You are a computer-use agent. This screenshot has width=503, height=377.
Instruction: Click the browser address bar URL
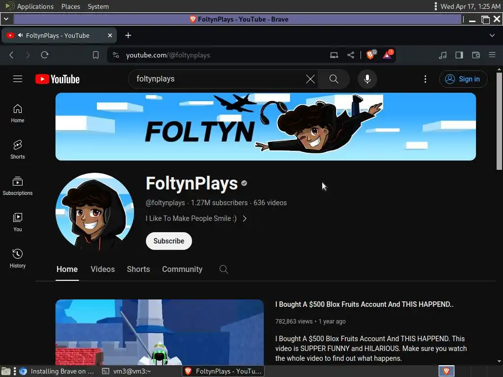(168, 55)
